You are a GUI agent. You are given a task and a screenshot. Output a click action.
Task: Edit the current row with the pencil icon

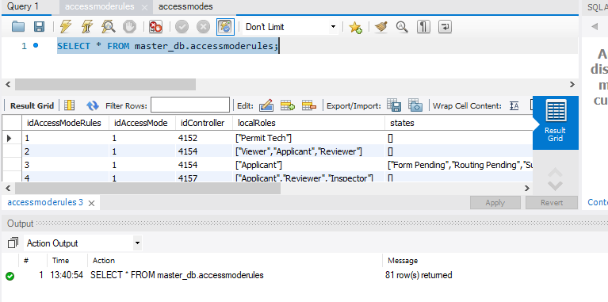[x=266, y=105]
